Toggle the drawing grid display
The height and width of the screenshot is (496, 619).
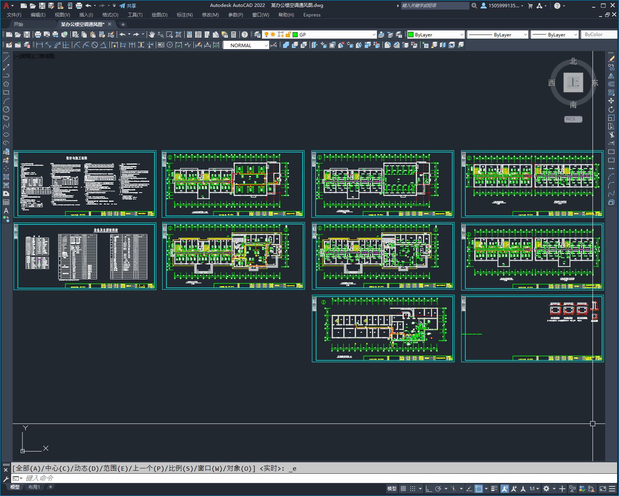(x=403, y=489)
